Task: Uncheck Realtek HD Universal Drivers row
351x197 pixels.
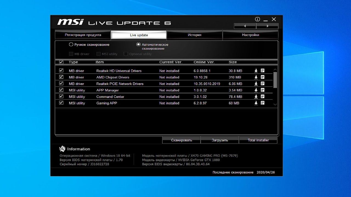Action: click(61, 71)
